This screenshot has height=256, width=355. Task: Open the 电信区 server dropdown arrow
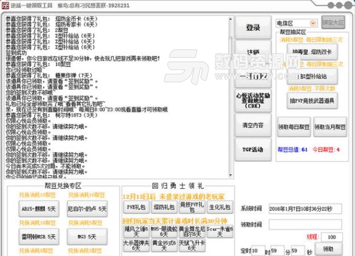tap(313, 23)
